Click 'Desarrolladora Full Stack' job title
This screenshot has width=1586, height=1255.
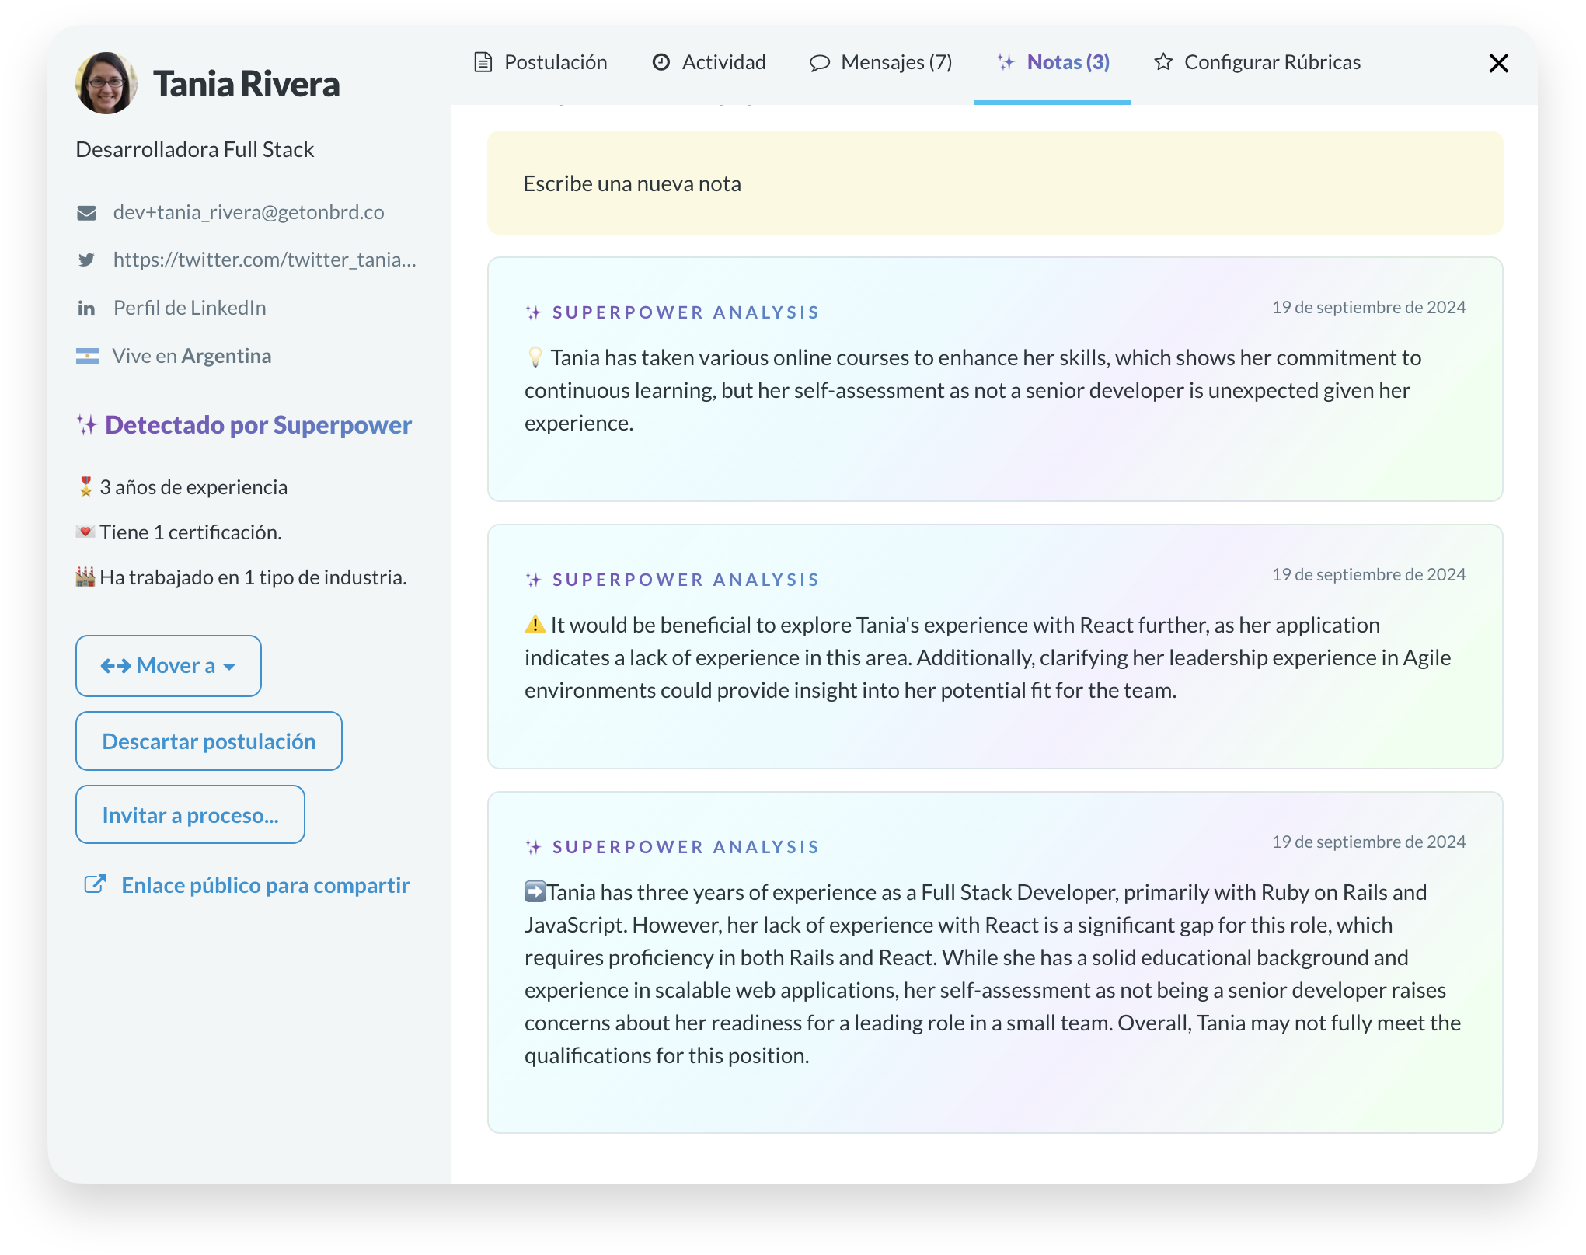[195, 149]
